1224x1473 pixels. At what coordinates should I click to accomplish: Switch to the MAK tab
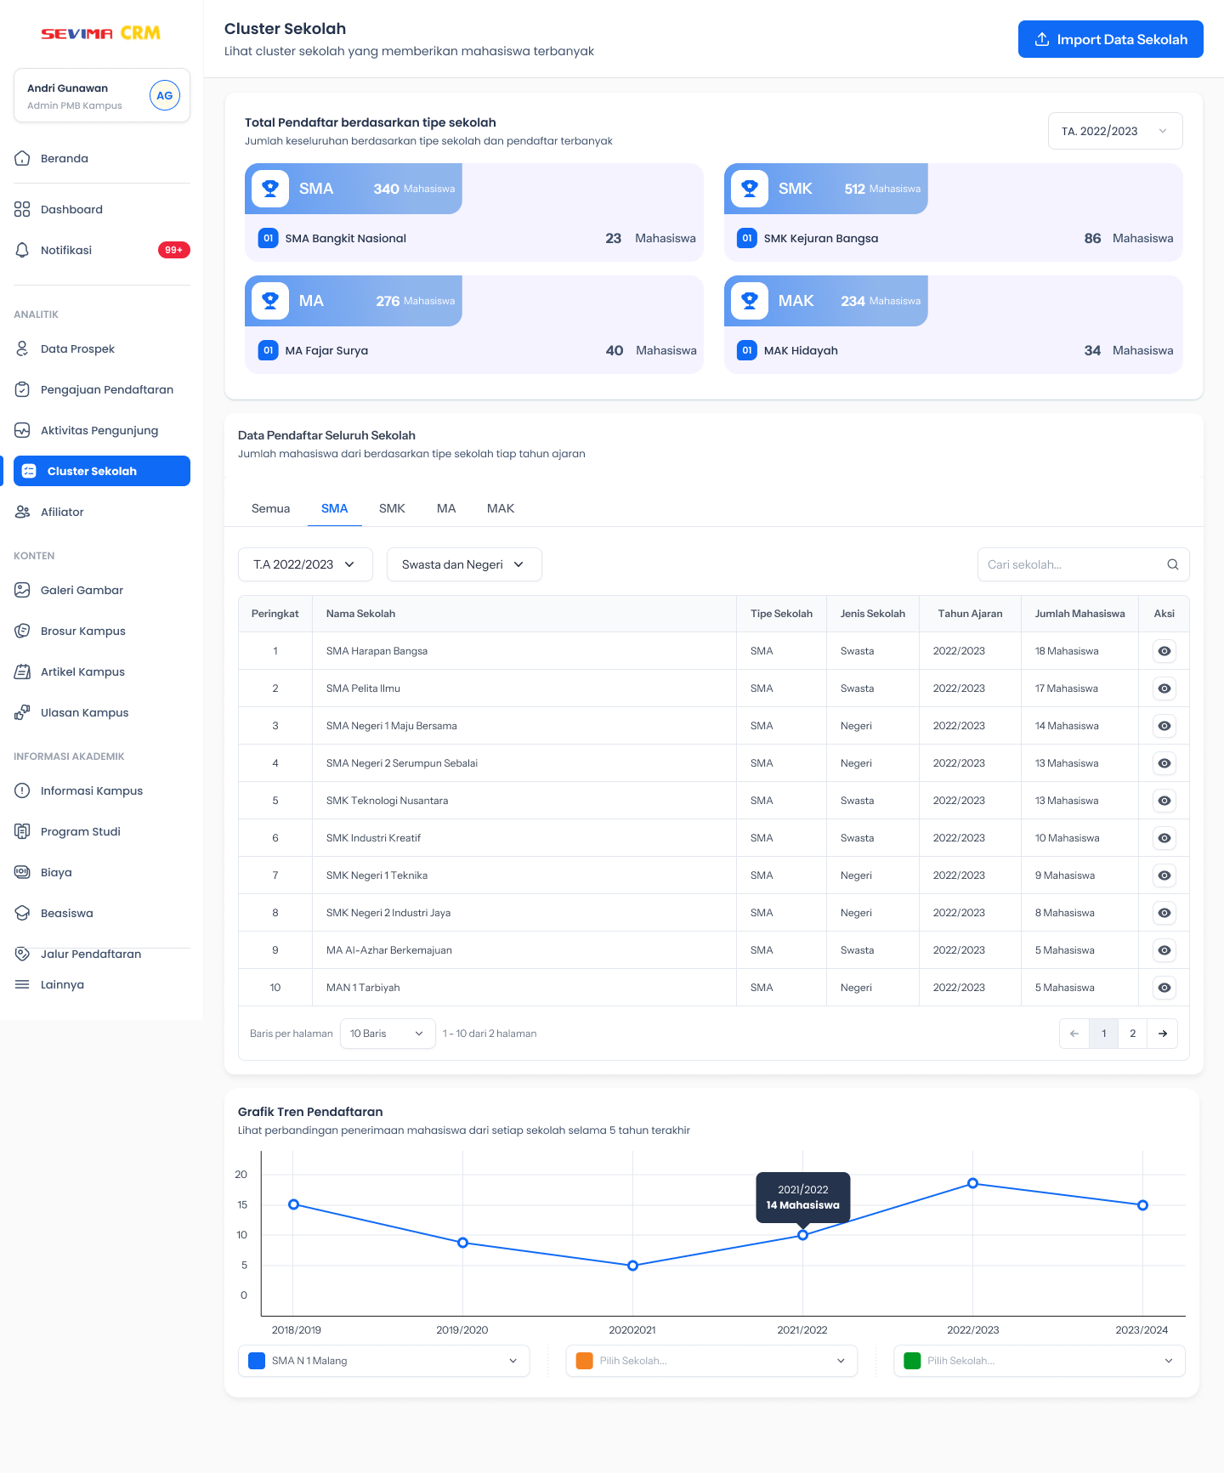click(x=501, y=508)
